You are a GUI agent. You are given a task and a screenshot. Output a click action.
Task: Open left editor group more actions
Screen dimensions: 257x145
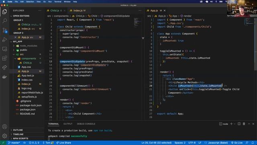tap(140, 10)
